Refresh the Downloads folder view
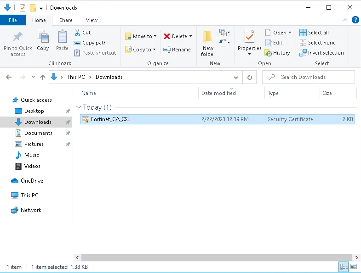Screen dimensions: 361x273 (x=250, y=77)
